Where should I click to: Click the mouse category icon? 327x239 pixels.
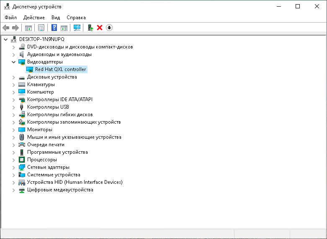click(22, 137)
